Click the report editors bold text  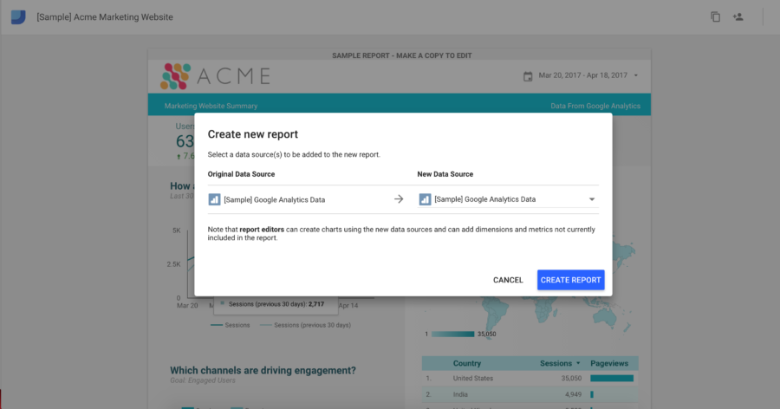coord(262,230)
